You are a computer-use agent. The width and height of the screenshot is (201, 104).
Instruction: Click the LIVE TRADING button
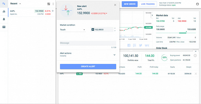click(x=148, y=4)
